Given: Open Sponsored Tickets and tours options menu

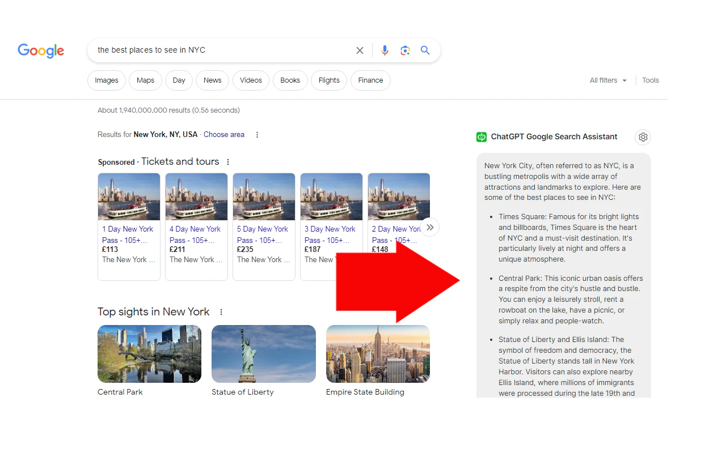Looking at the screenshot, I should click(228, 162).
